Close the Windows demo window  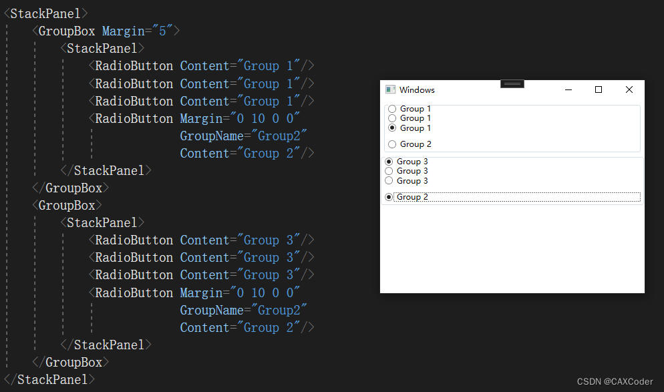(629, 89)
